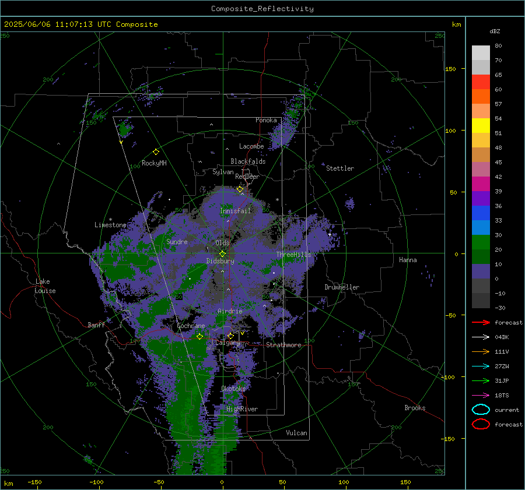Select the magenta 39-42 dBZ color swatch

coord(481,184)
